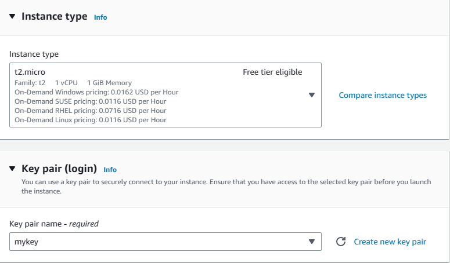450x263 pixels.
Task: Click the mykey key pair field
Action: 157,242
